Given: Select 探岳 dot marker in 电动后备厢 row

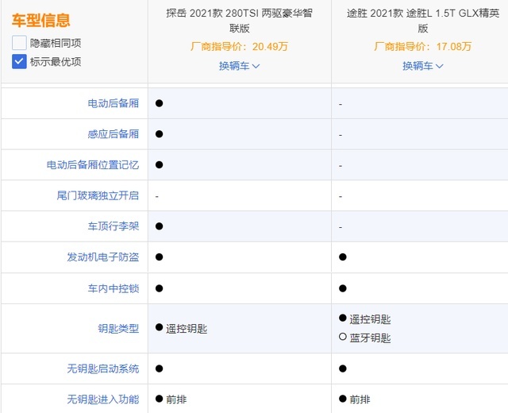Looking at the screenshot, I should coord(159,103).
